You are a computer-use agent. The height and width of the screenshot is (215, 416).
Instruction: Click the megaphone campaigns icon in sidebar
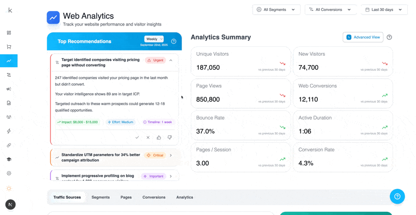click(x=9, y=89)
